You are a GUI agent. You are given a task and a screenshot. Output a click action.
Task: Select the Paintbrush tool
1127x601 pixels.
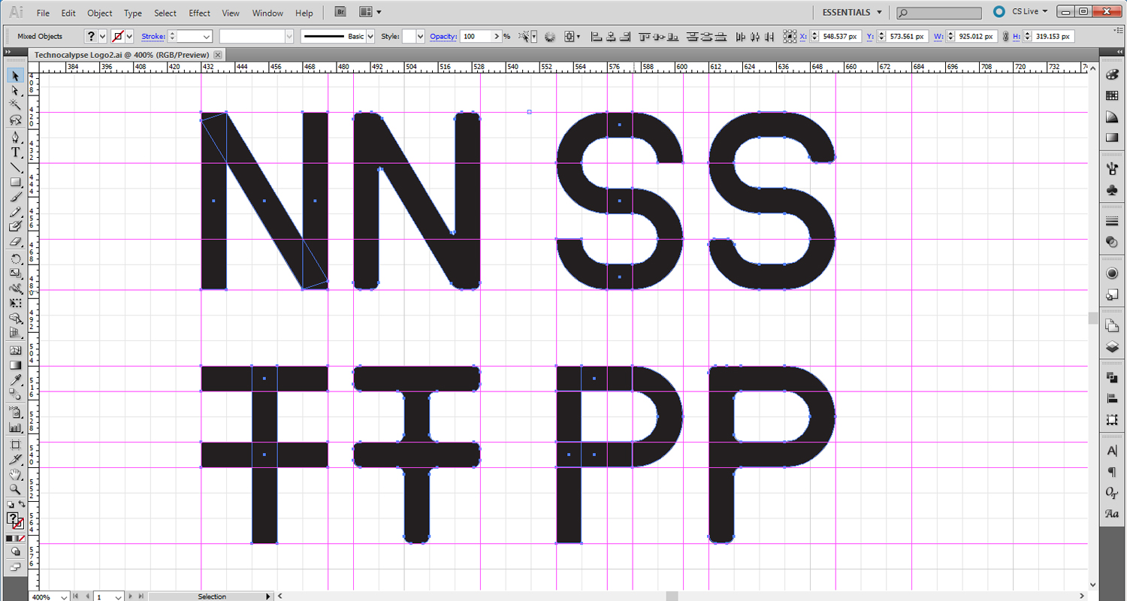point(15,197)
